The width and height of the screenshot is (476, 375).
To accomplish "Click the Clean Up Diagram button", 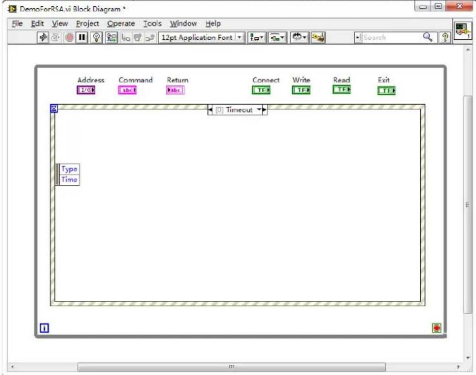I will click(318, 38).
